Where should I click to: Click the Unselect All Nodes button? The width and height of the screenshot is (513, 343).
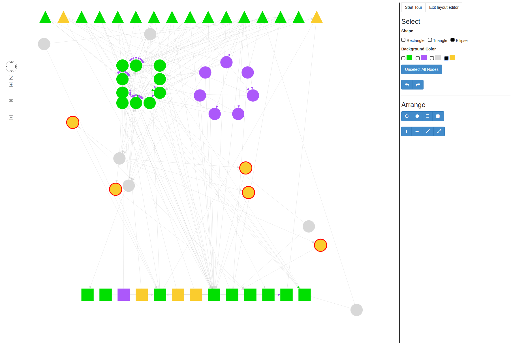pos(421,69)
